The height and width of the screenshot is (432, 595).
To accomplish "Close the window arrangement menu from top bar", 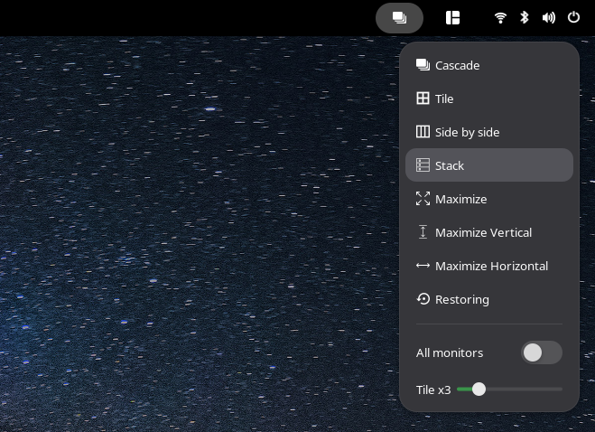I will click(399, 17).
